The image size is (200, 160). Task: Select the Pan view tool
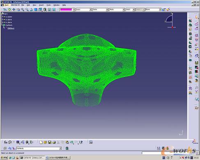pos(14,9)
